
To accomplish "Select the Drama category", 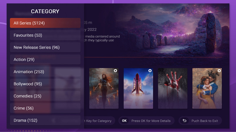I will coord(45,120).
